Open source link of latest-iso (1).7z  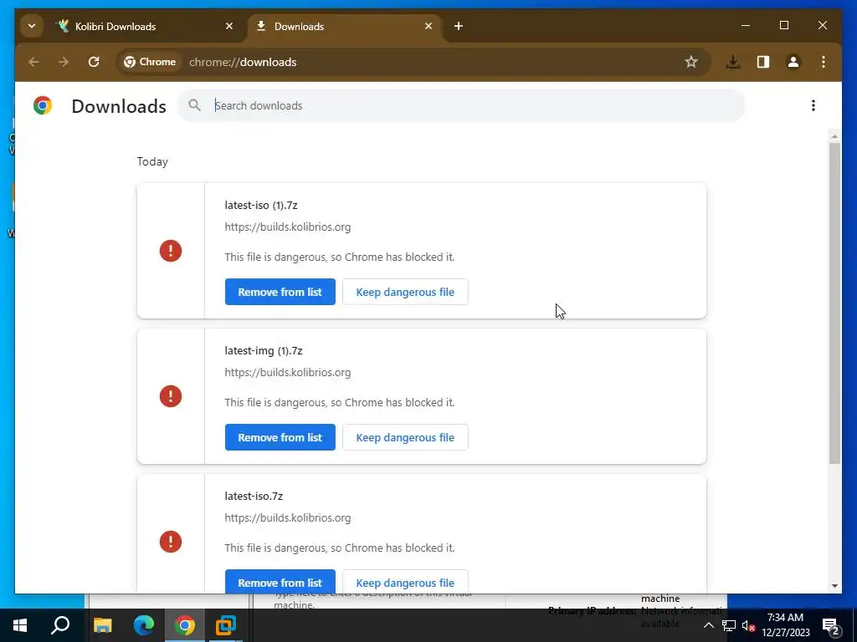[288, 227]
